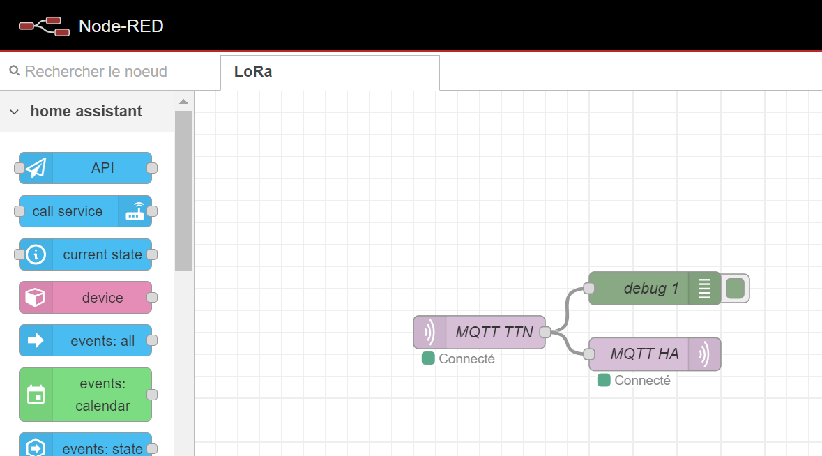822x456 pixels.
Task: Click the Node-RED logo icon
Action: point(44,26)
